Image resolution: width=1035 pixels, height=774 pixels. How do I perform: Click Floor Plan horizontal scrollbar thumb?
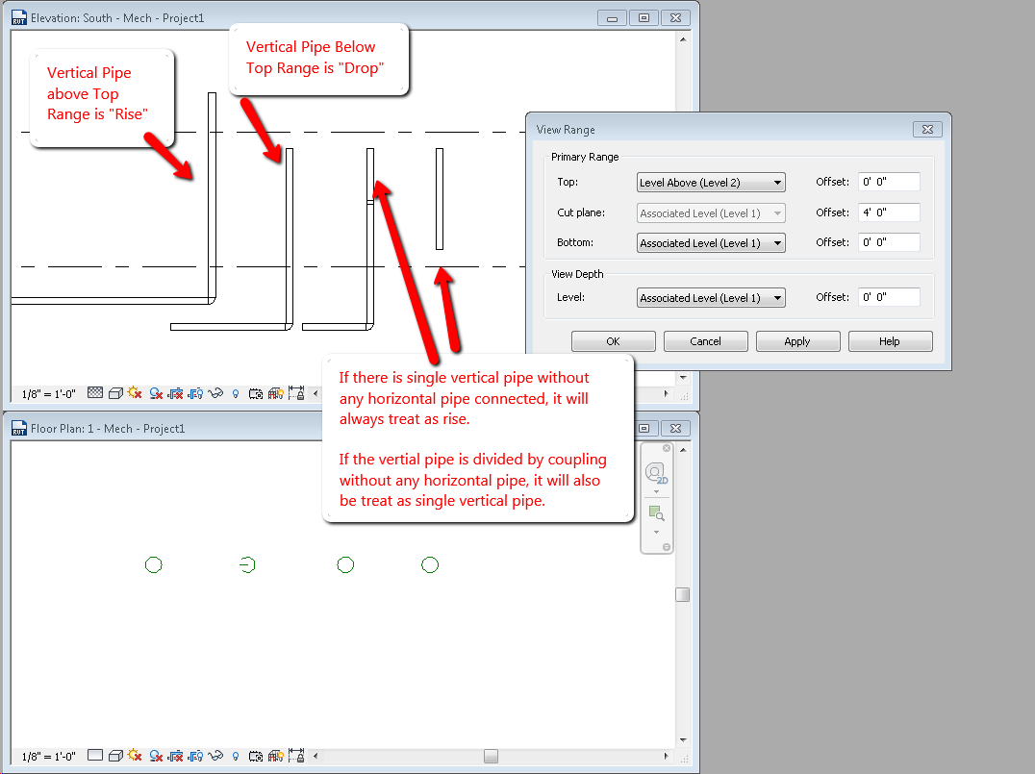pos(491,756)
